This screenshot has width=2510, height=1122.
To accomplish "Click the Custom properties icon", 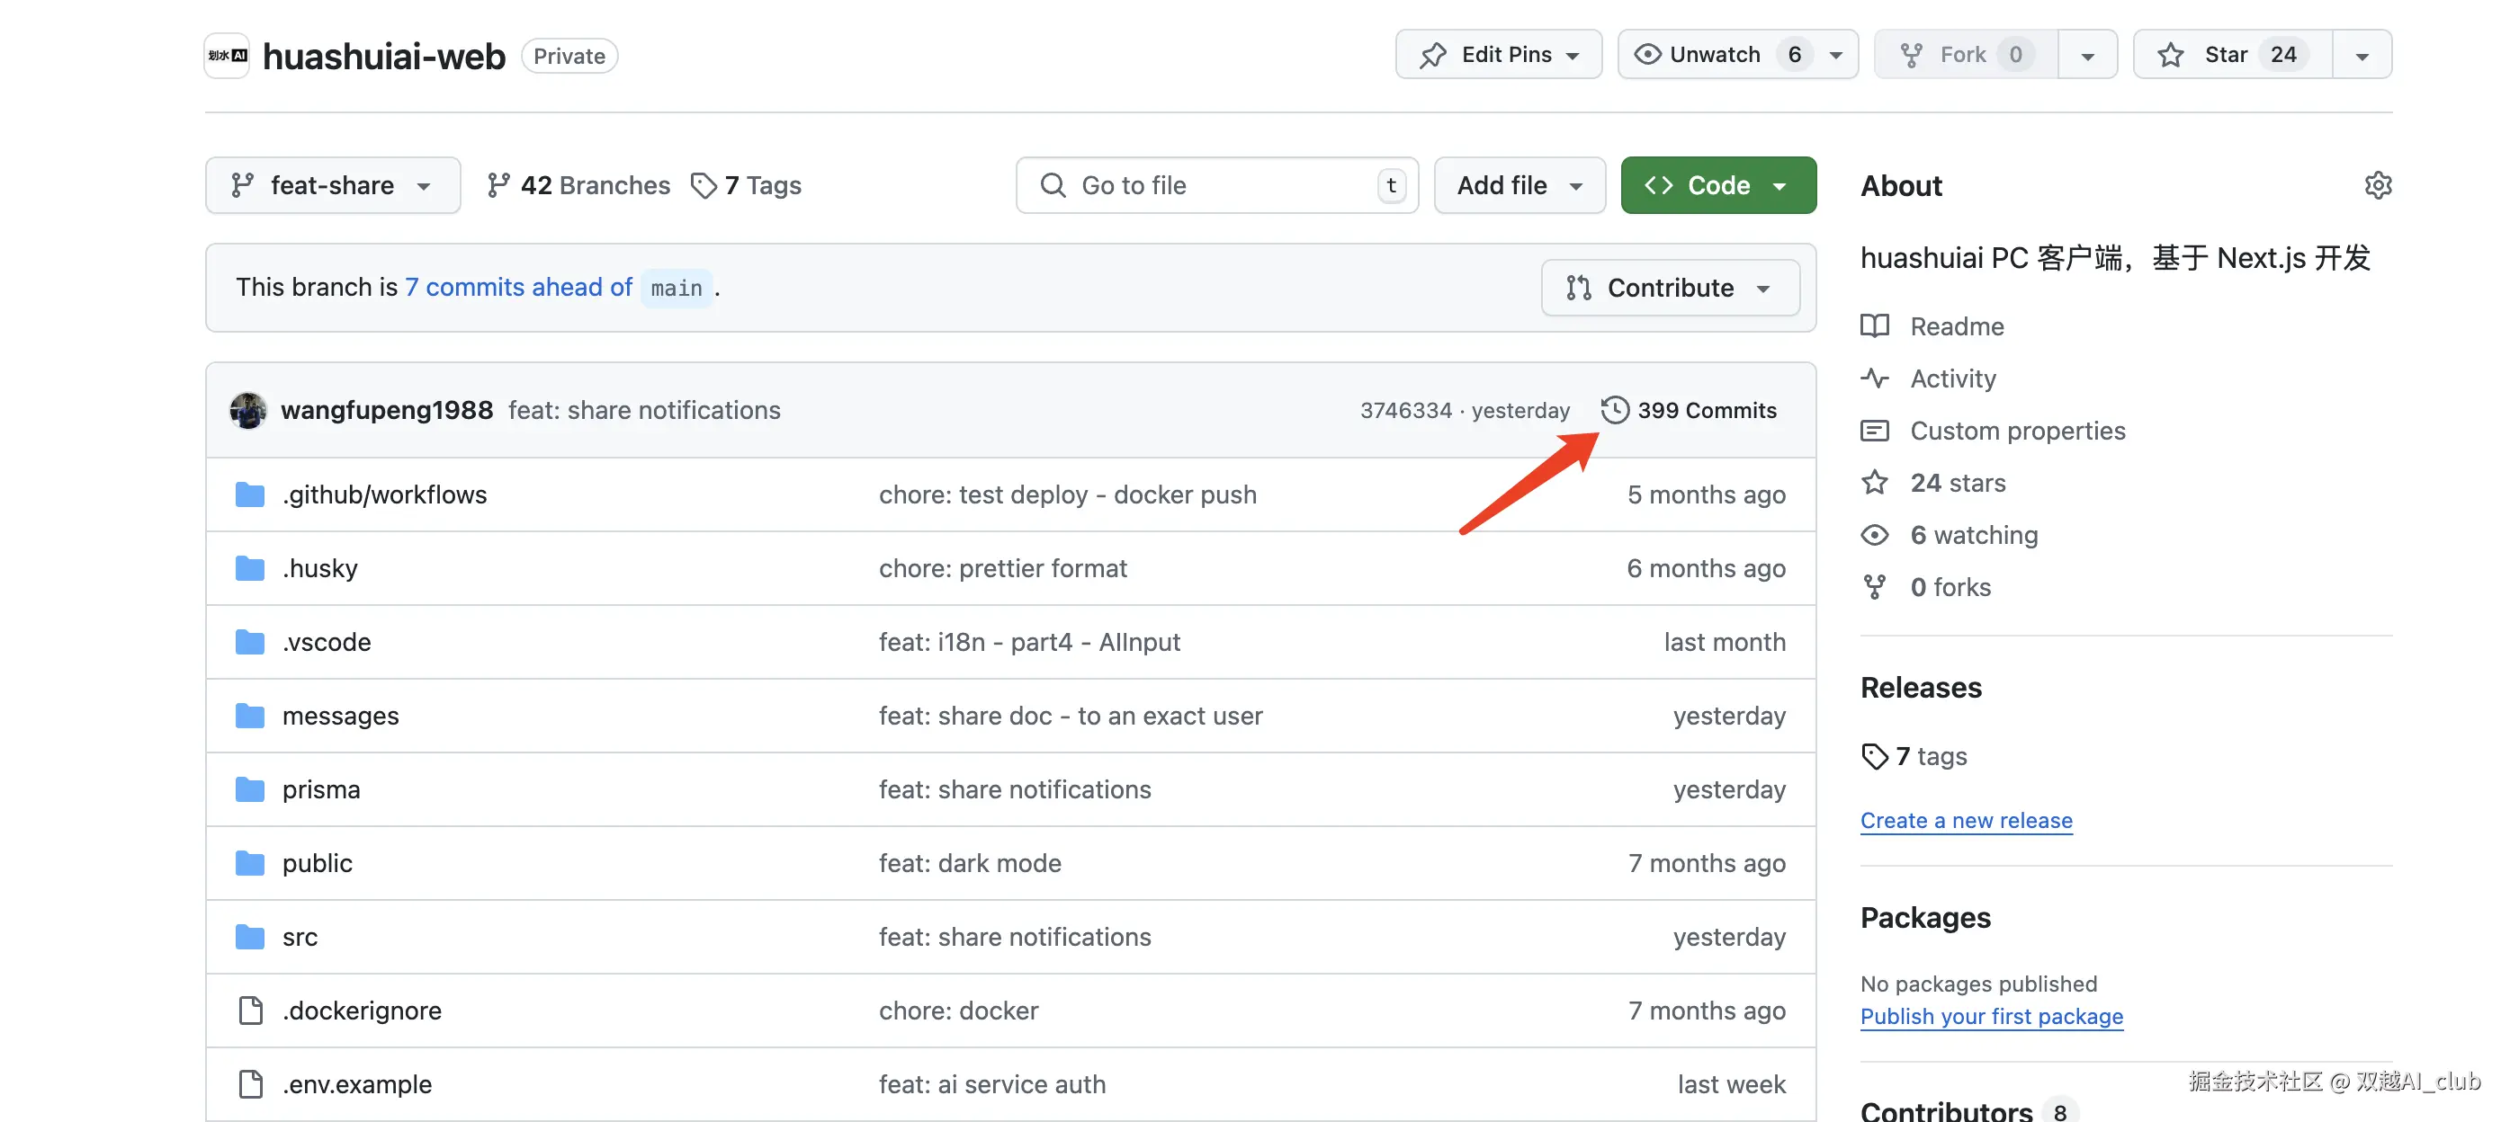I will click(x=1875, y=431).
